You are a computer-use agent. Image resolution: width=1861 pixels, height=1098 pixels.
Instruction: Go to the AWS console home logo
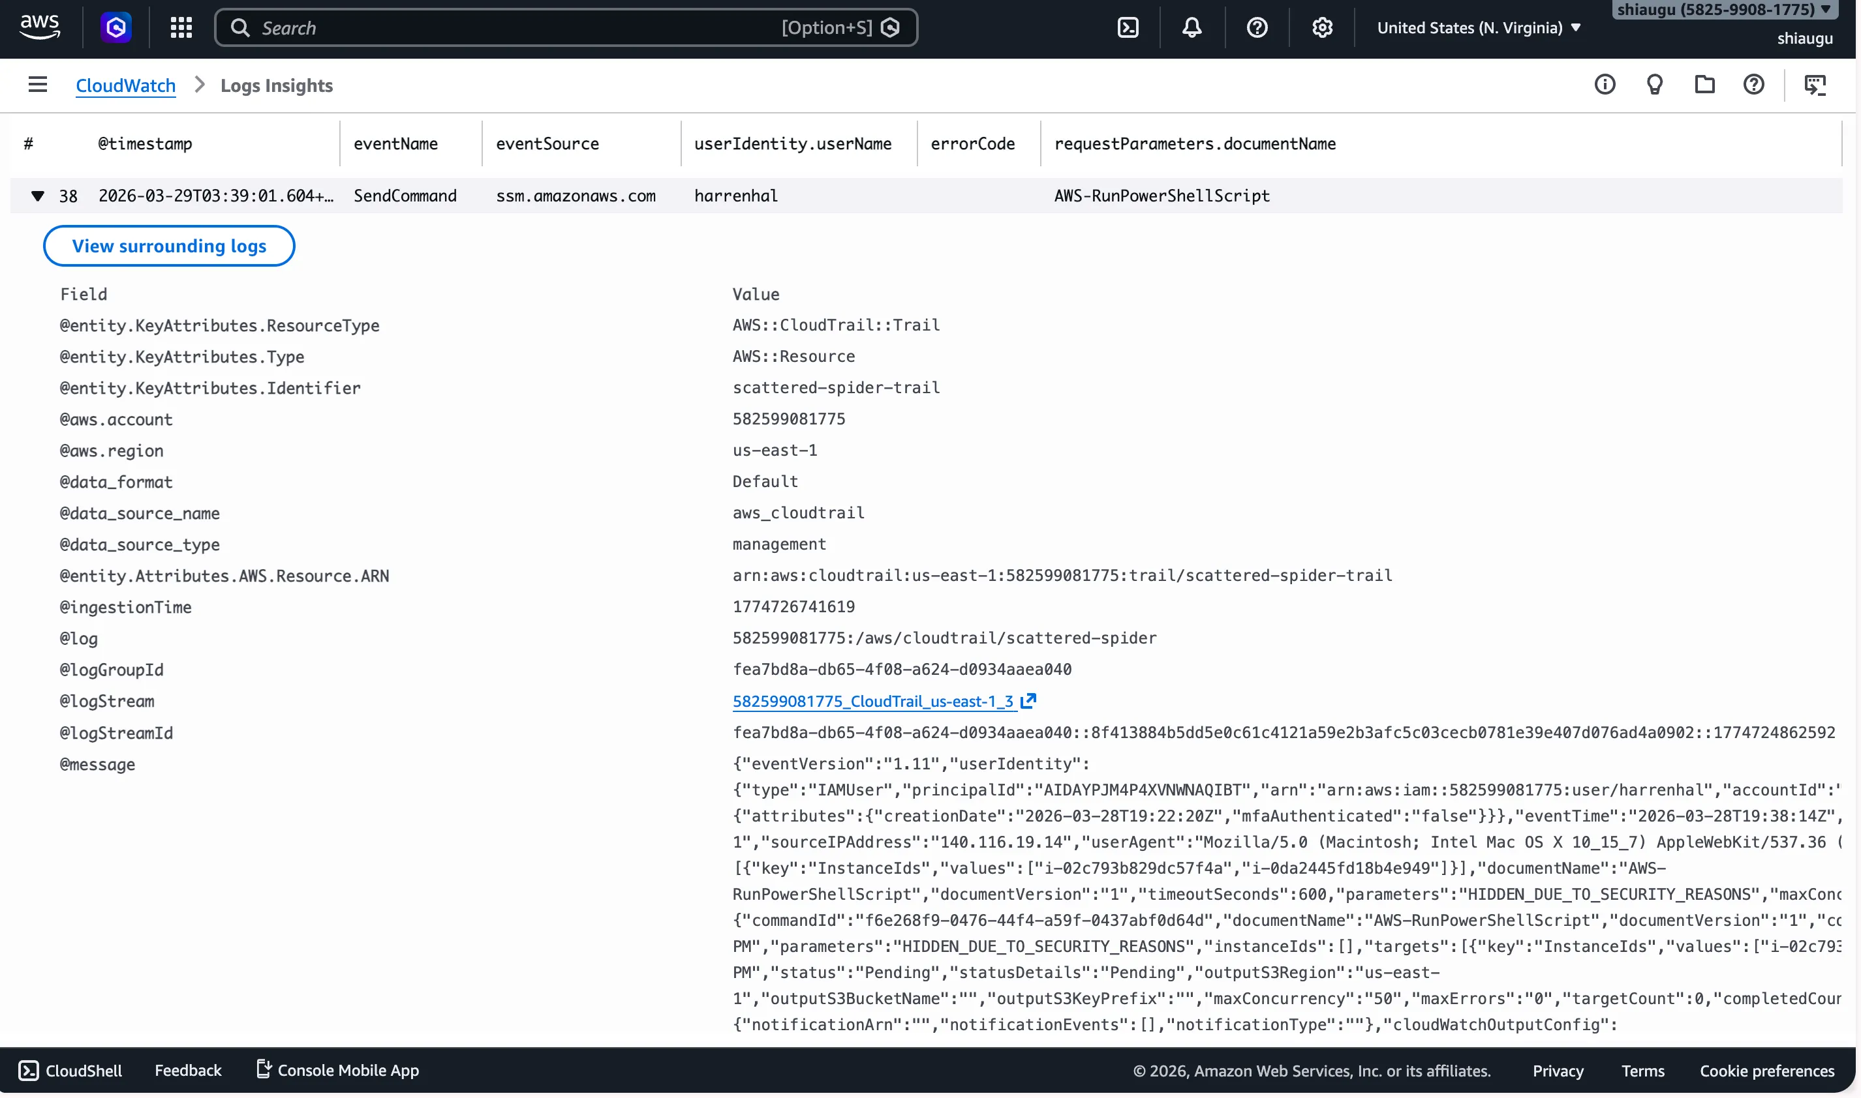(40, 27)
